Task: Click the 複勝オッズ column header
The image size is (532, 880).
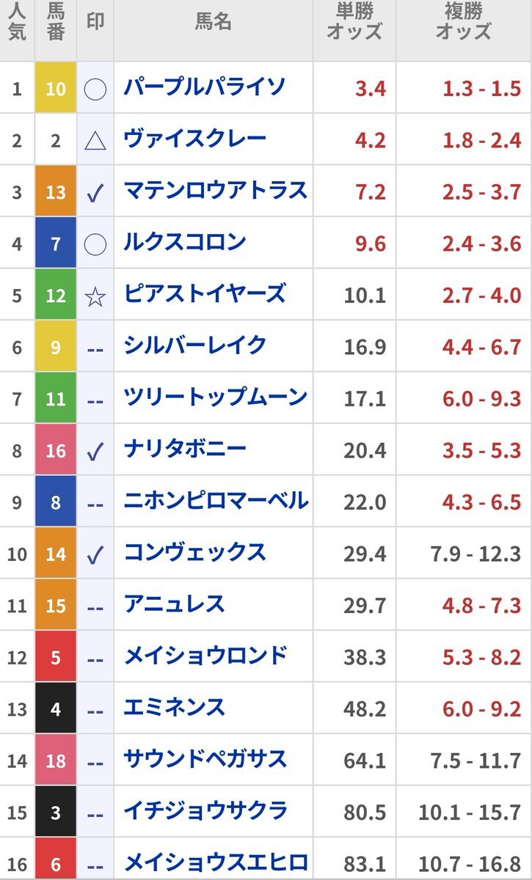Action: (463, 22)
